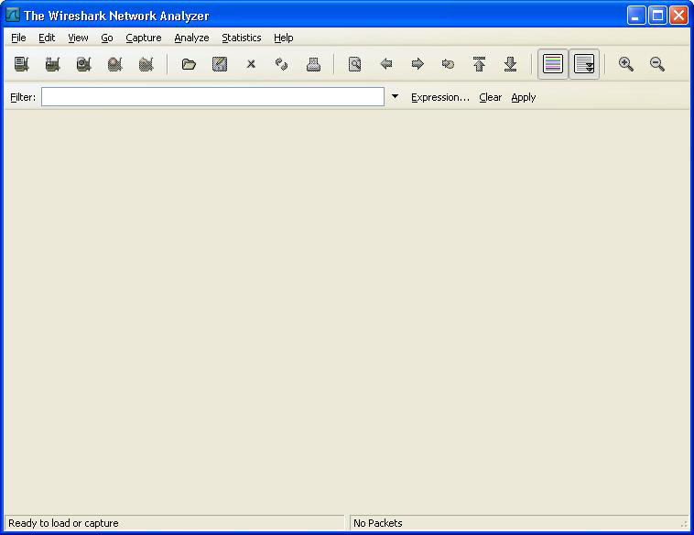Viewport: 694px width, 535px height.
Task: Apply the display filter
Action: (524, 97)
